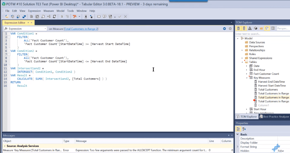290x153 pixels.
Task: Collapse the FILTER block at line 2
Action: (x=9, y=37)
